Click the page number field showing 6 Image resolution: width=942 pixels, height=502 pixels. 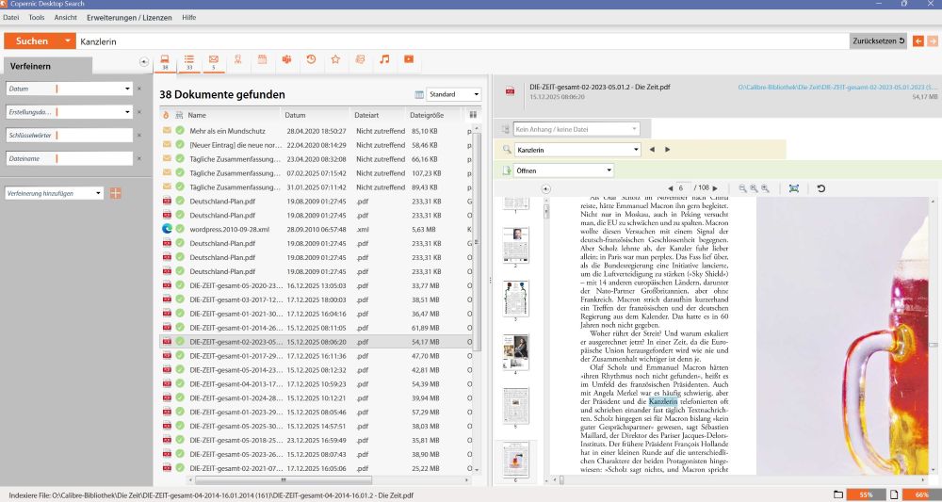click(684, 188)
